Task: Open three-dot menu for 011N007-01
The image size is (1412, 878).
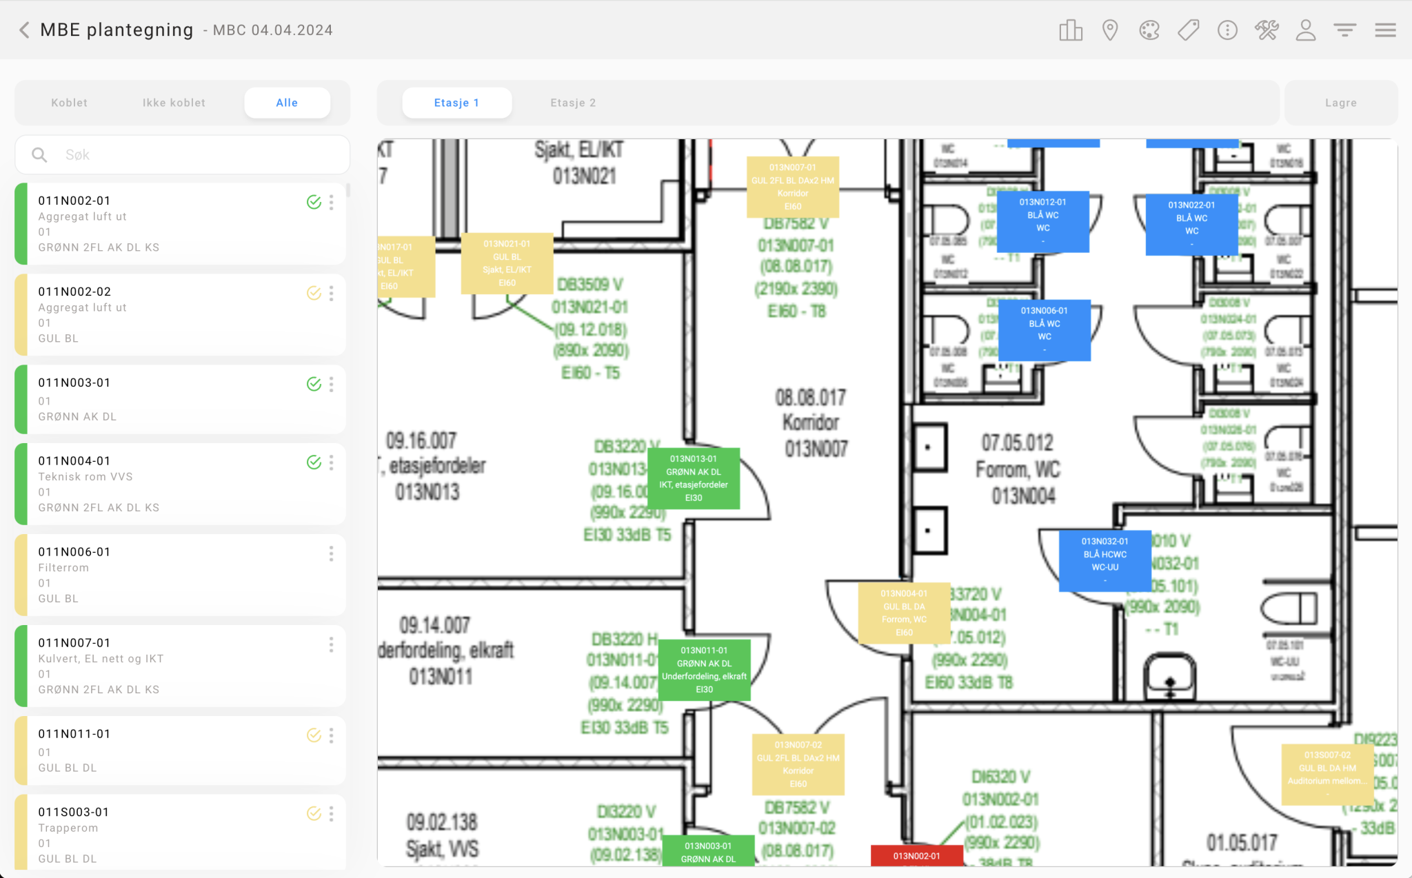Action: click(332, 644)
